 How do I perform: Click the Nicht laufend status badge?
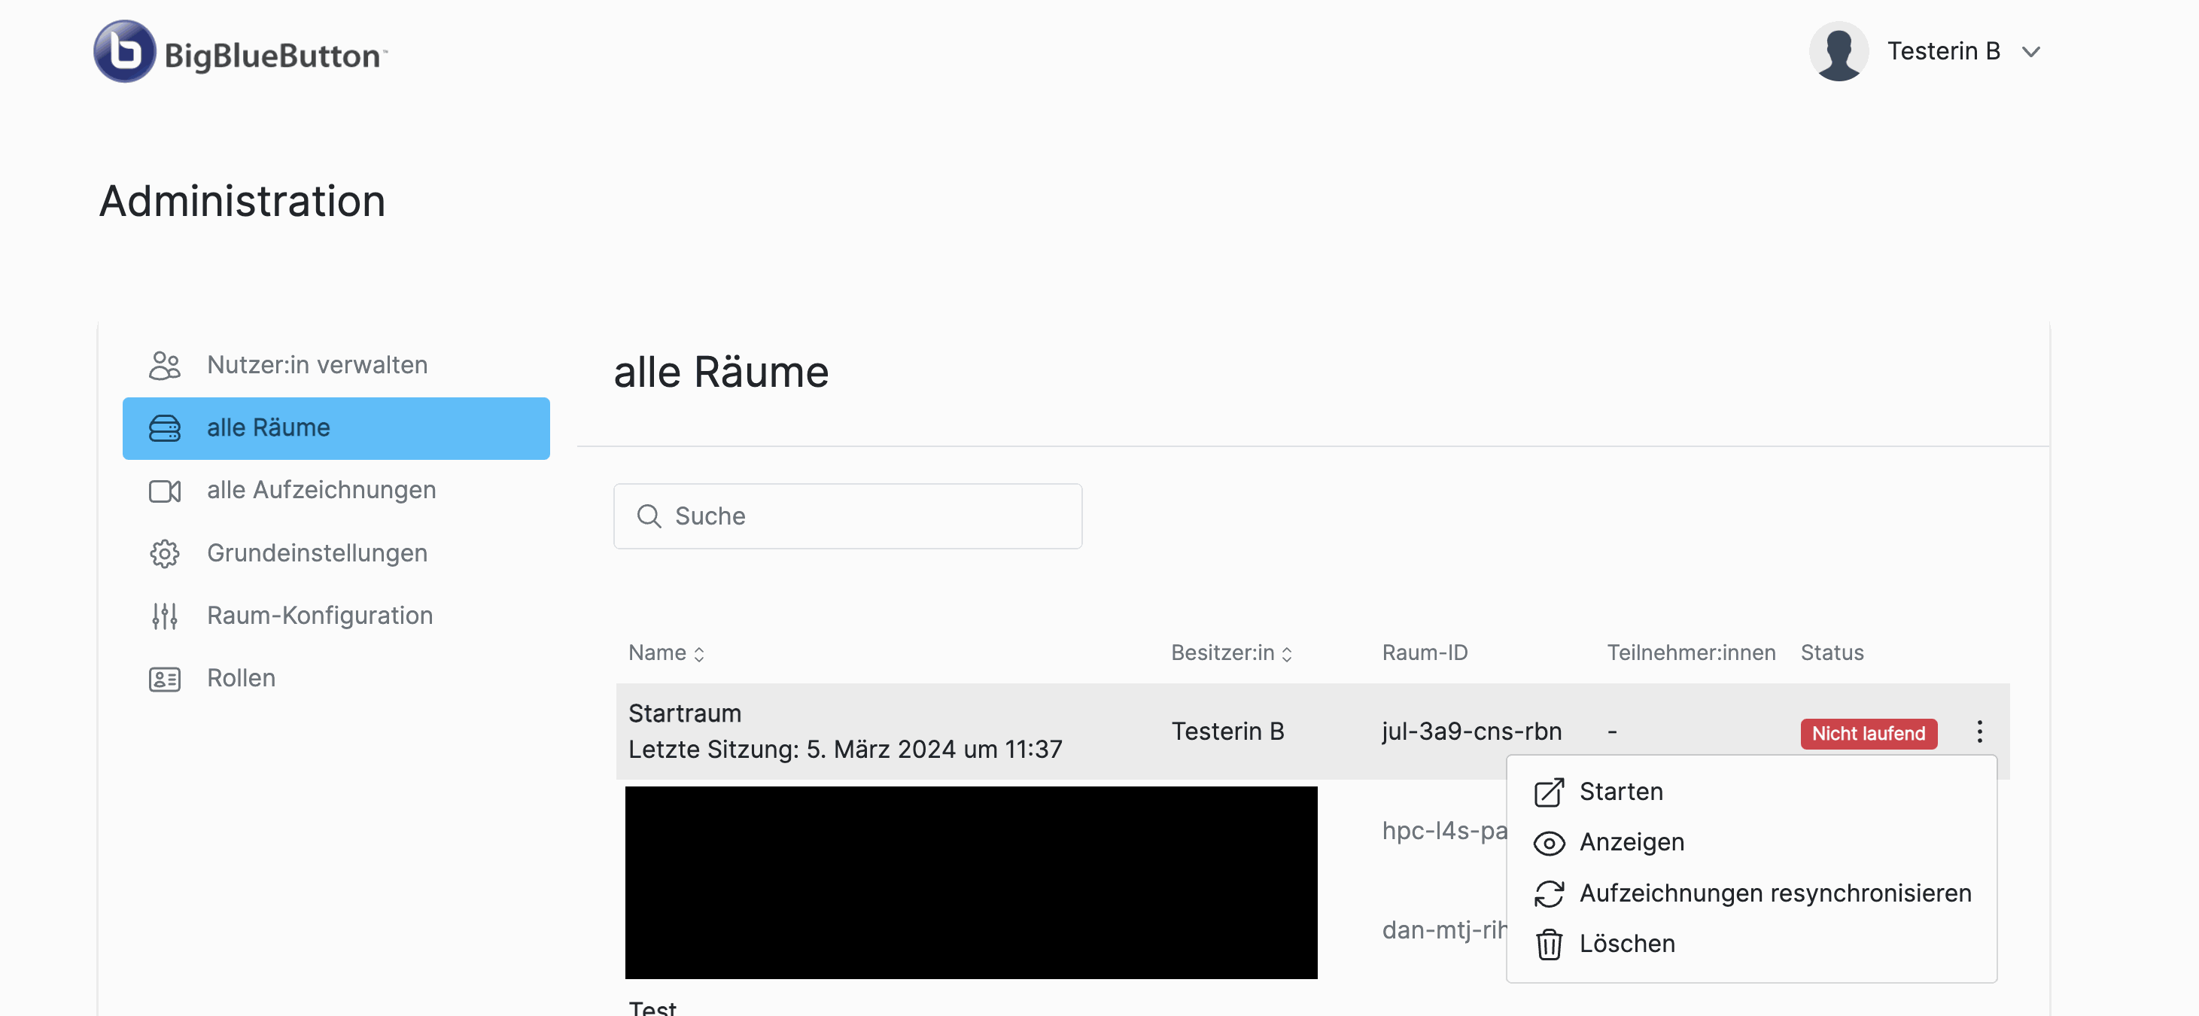[1868, 733]
